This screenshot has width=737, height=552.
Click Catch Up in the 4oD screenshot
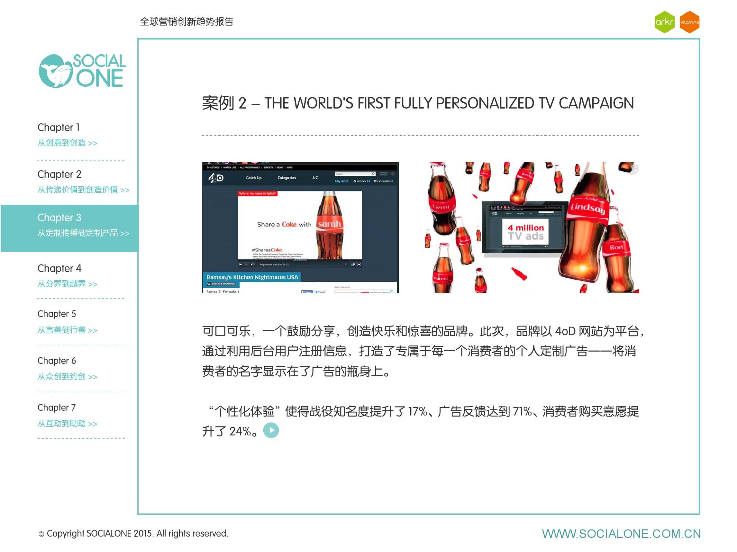coord(254,178)
